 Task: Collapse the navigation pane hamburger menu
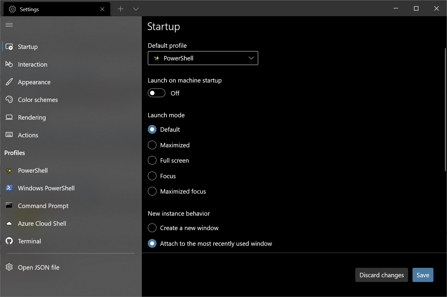pyautogui.click(x=9, y=25)
